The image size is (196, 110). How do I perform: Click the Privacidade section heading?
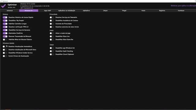pos(53,14)
